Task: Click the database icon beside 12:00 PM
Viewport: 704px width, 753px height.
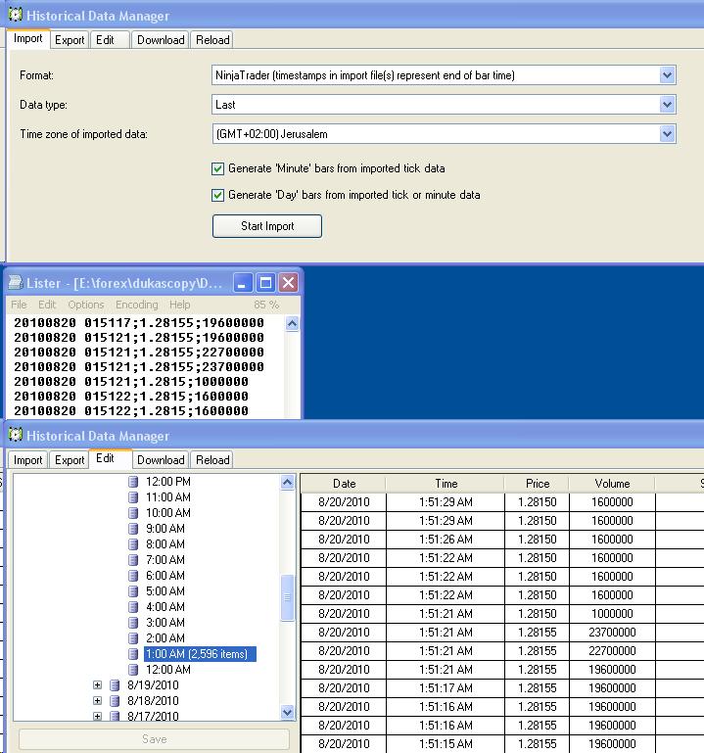Action: coord(133,482)
